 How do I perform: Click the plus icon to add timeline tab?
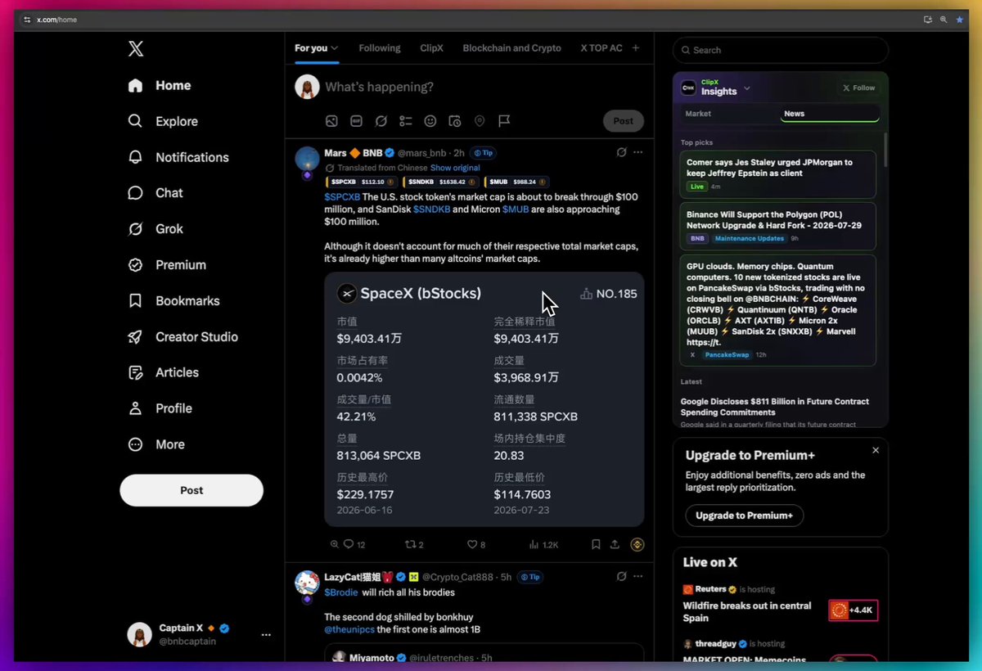[x=637, y=48]
